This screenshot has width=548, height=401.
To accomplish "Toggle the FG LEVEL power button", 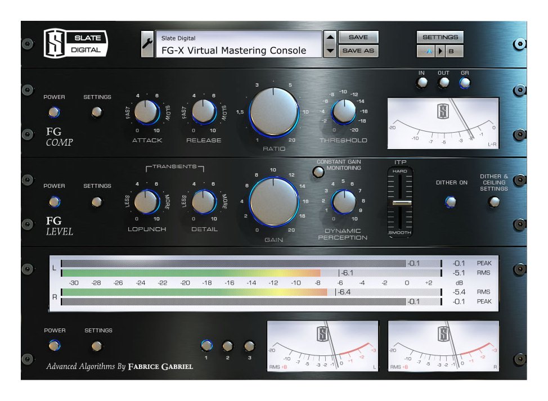I will pyautogui.click(x=54, y=201).
